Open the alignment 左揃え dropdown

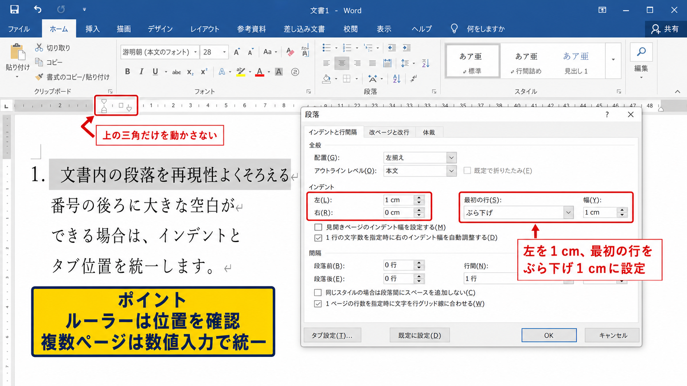(451, 158)
